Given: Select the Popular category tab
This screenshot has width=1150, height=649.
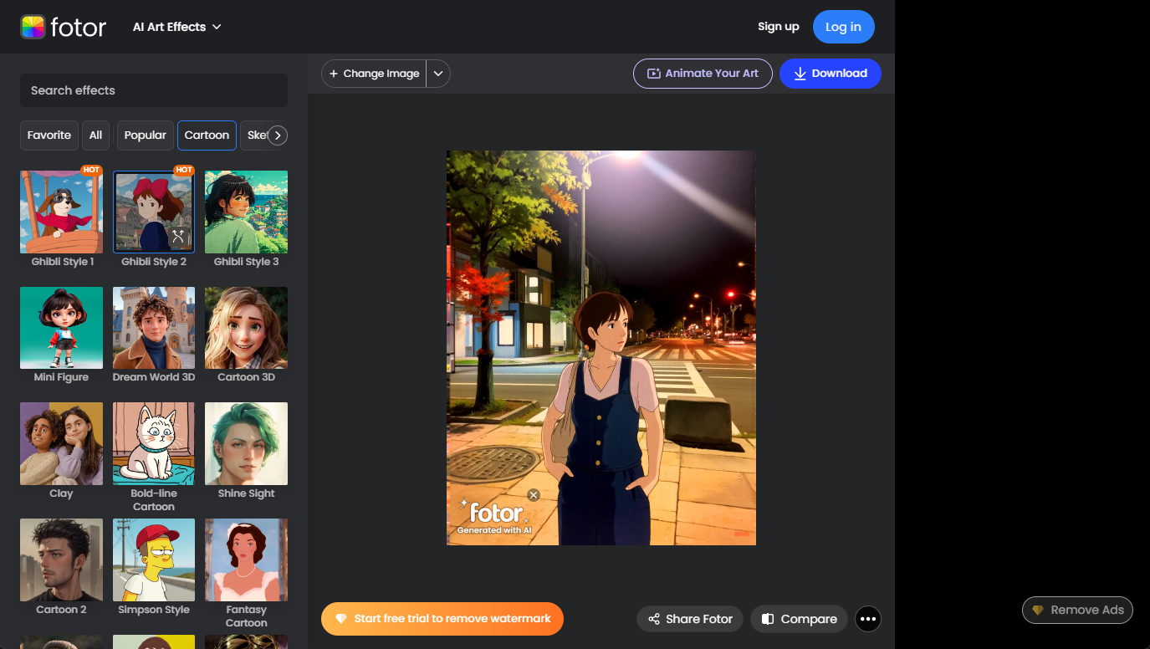Looking at the screenshot, I should (146, 135).
